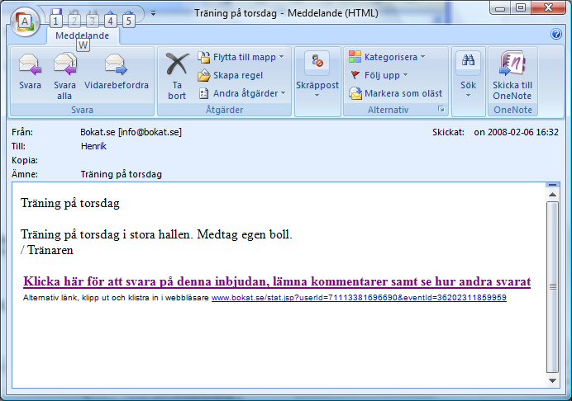Expand the Andra åtgärder dropdown arrow
The image size is (572, 401).
(283, 93)
